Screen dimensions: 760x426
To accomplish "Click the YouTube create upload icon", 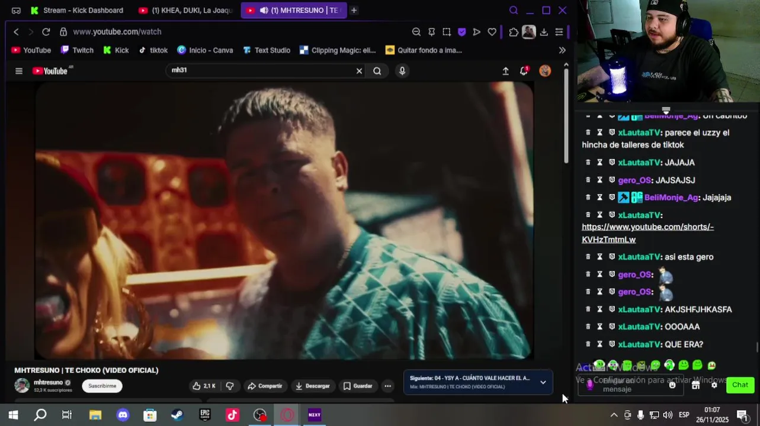I will 505,71.
